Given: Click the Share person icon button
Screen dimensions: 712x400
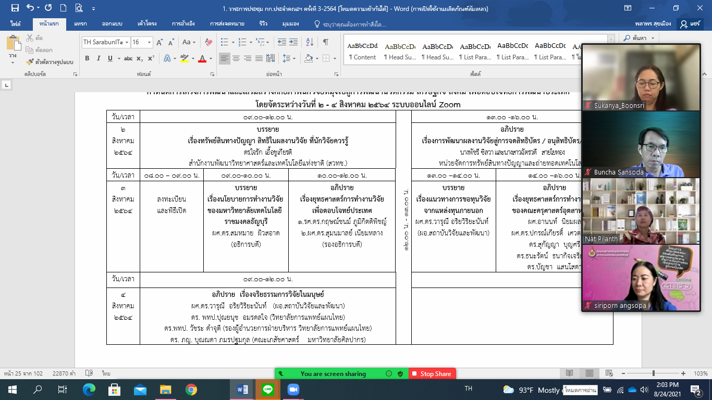Looking at the screenshot, I should (x=691, y=24).
